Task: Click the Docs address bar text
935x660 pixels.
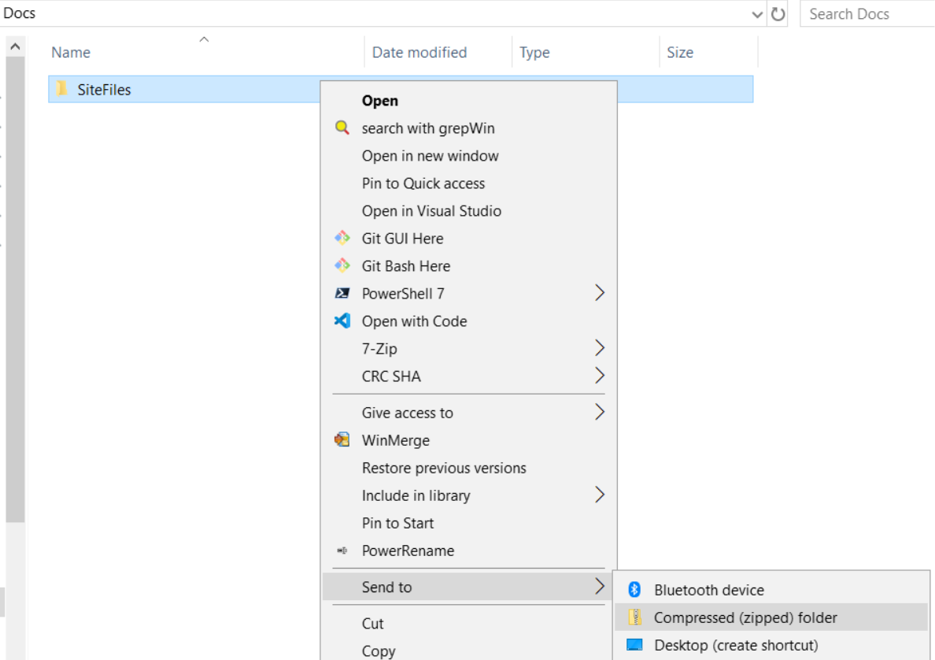Action: [19, 13]
